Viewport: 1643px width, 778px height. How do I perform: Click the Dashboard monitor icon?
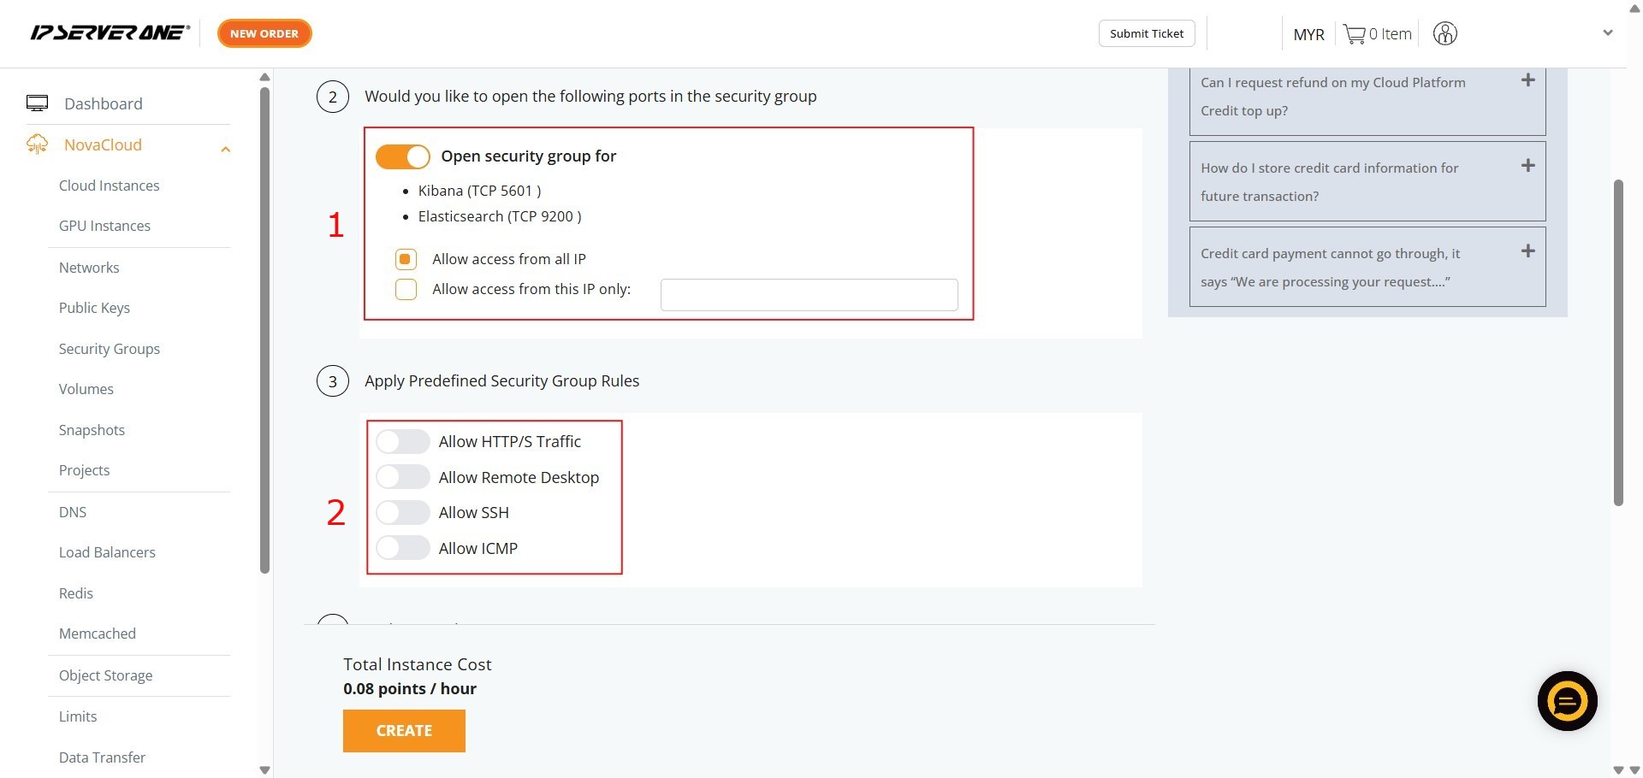37,103
